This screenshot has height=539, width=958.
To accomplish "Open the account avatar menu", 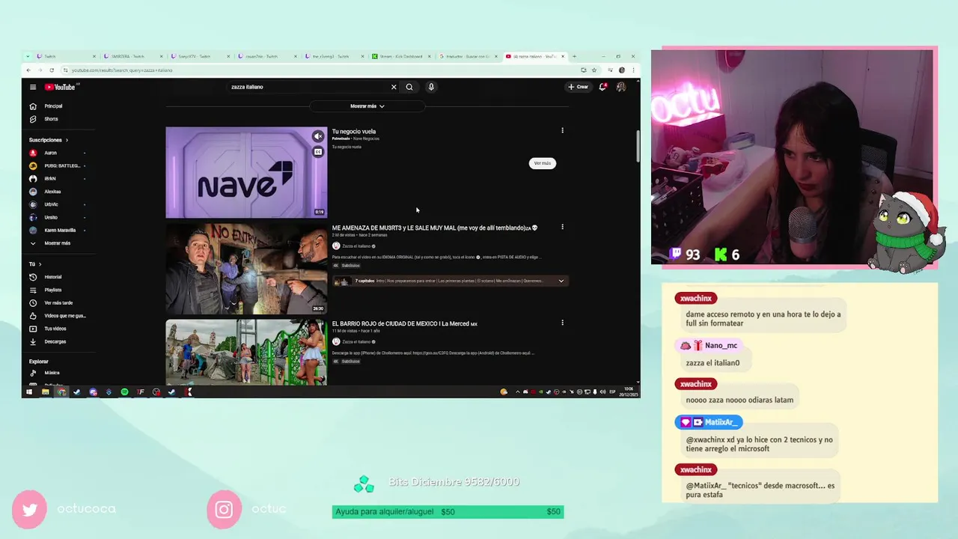I will point(620,87).
